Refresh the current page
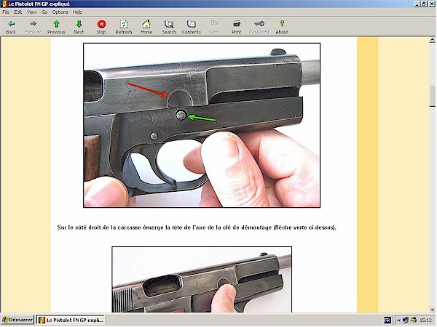Screen dimensions: 437x327 tap(124, 27)
